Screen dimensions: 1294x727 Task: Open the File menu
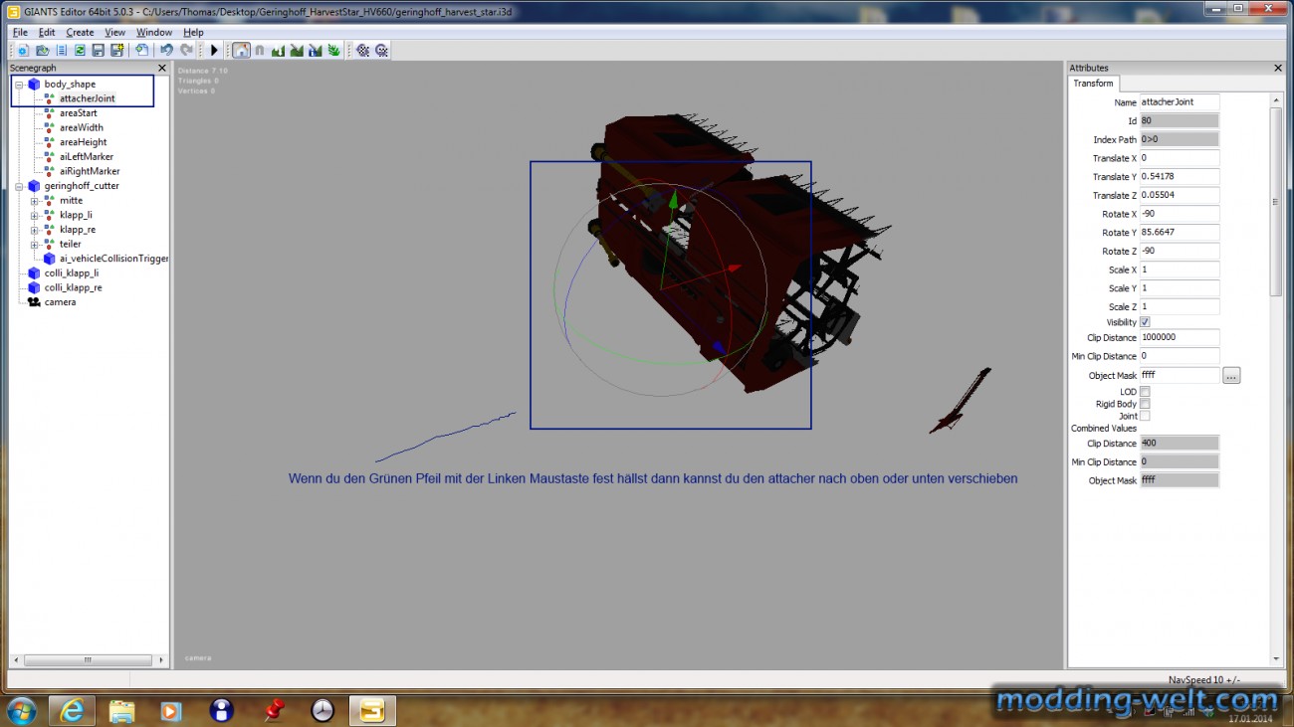(x=20, y=33)
